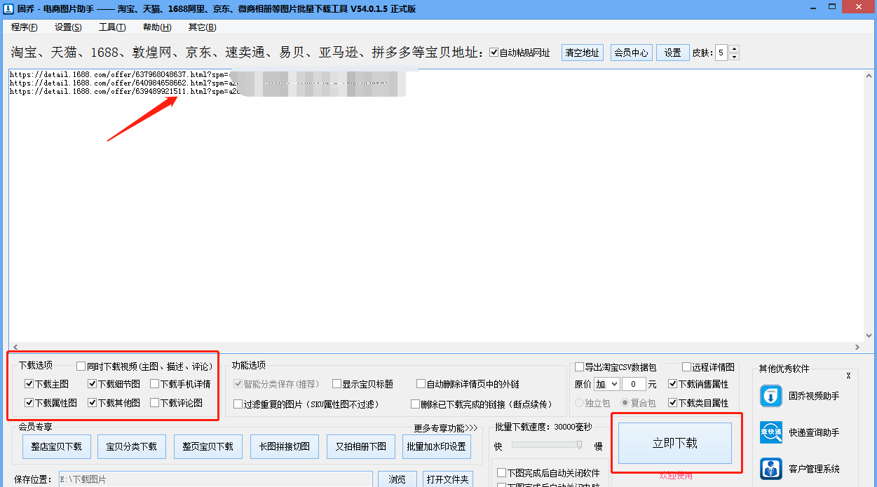The height and width of the screenshot is (487, 877).
Task: Open the 程序(F) menu
Action: 25,27
